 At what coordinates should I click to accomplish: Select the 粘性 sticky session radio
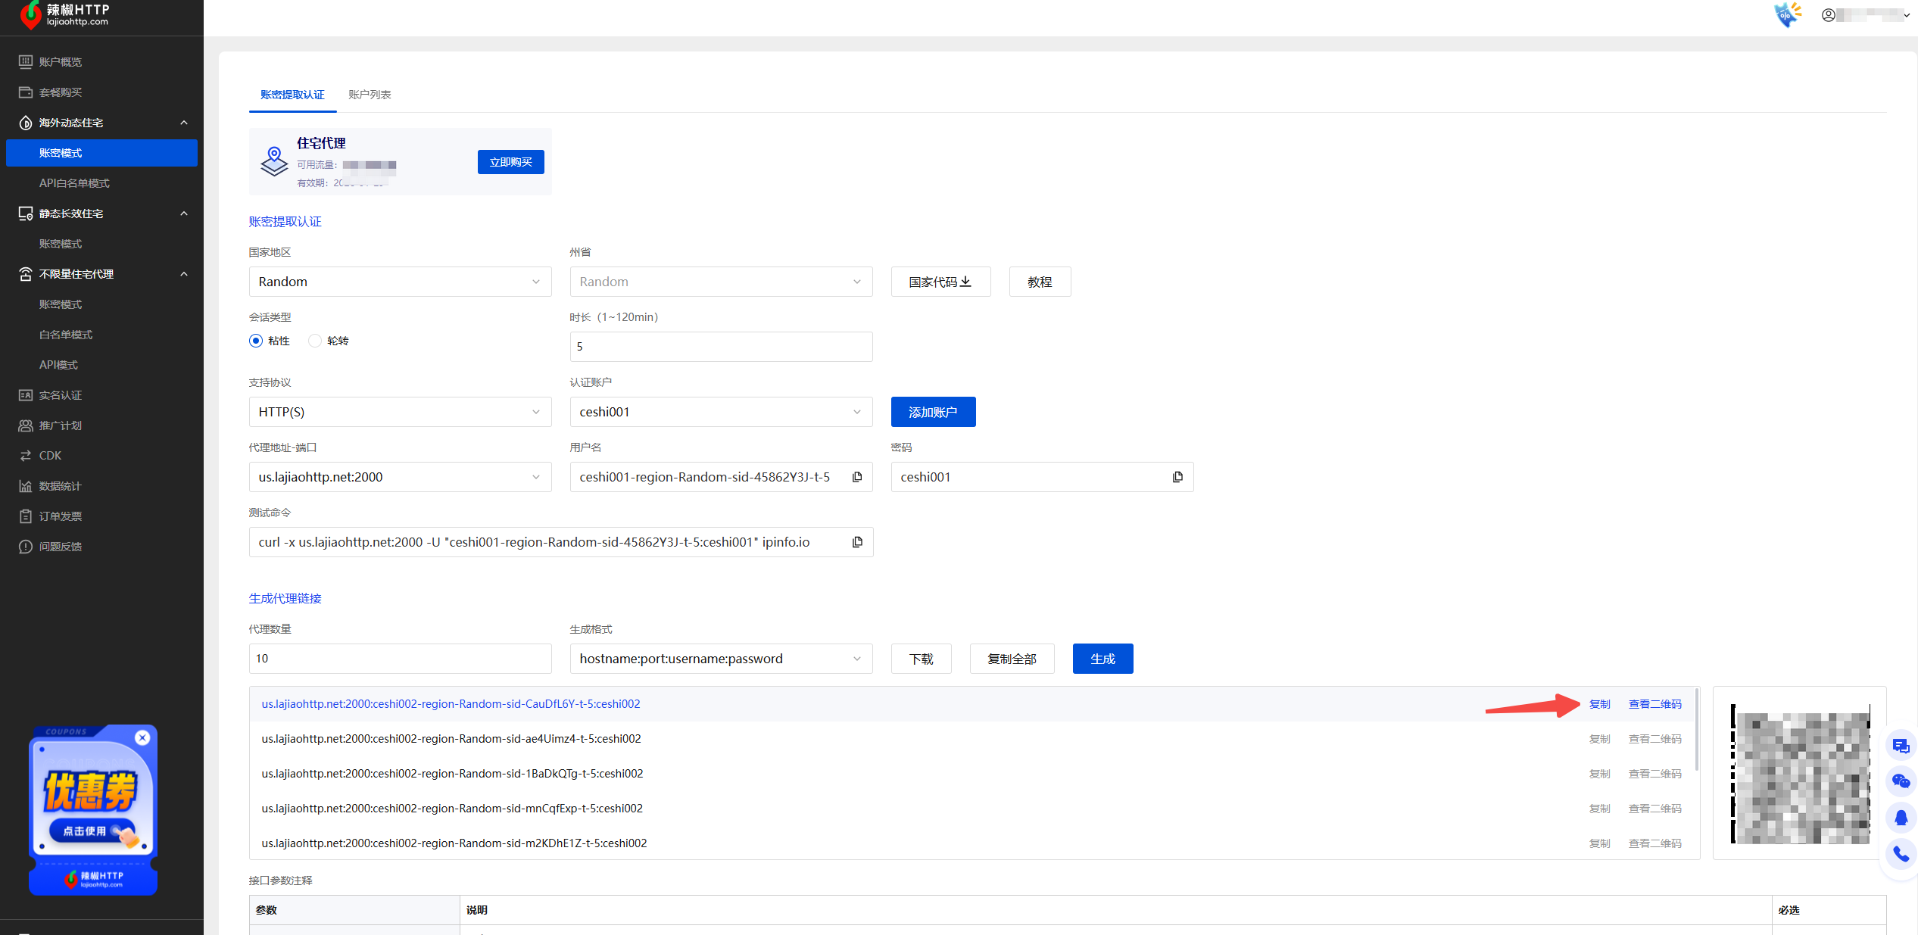256,341
